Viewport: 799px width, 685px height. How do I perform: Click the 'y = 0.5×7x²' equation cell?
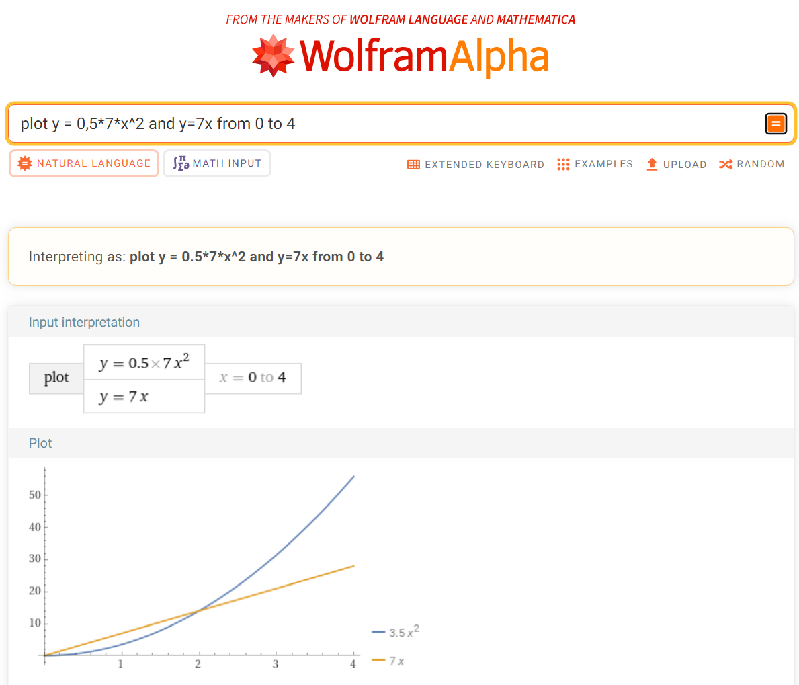pos(144,362)
